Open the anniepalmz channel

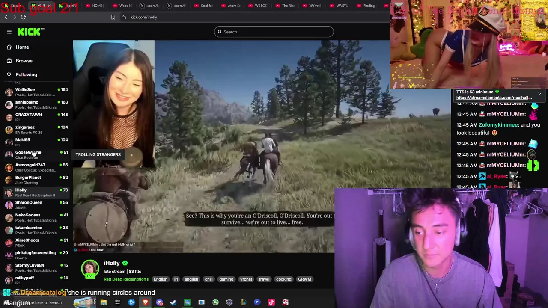point(36,104)
